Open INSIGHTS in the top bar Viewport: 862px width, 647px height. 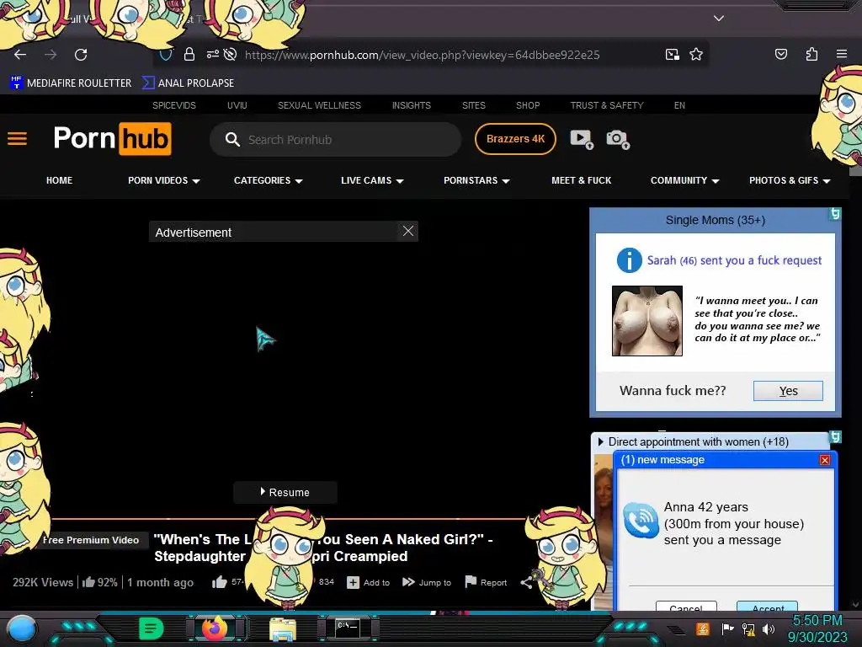[411, 105]
